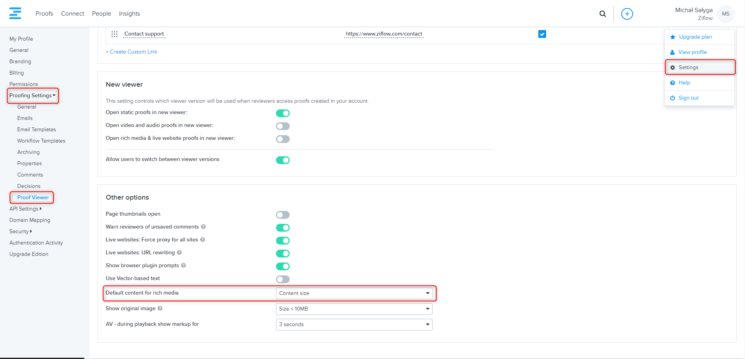This screenshot has height=359, width=745.
Task: Click the Ziflow logo icon
Action: 15,13
